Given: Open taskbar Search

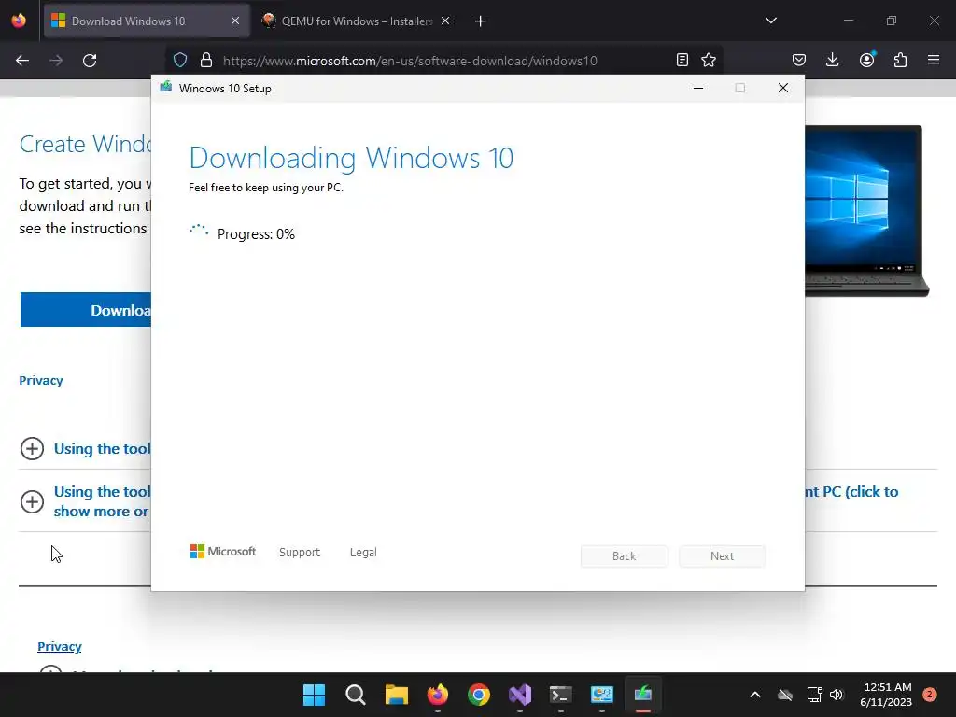Looking at the screenshot, I should click(x=356, y=695).
